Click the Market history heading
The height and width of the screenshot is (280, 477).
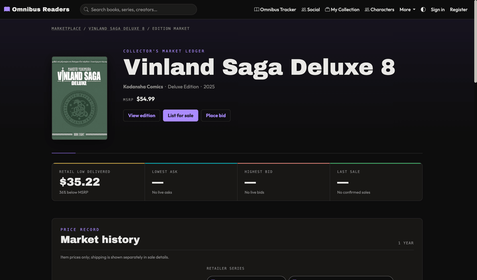point(100,239)
